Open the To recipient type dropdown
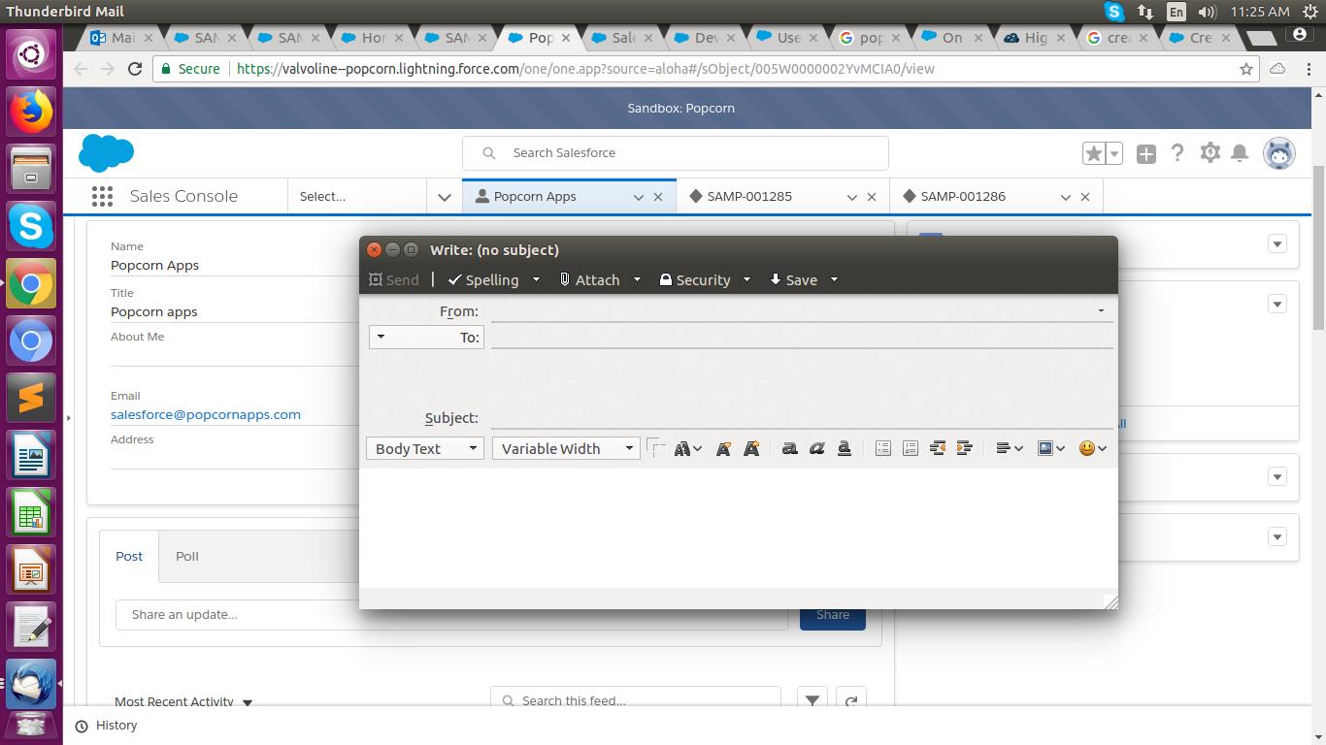The image size is (1326, 745). 426,337
